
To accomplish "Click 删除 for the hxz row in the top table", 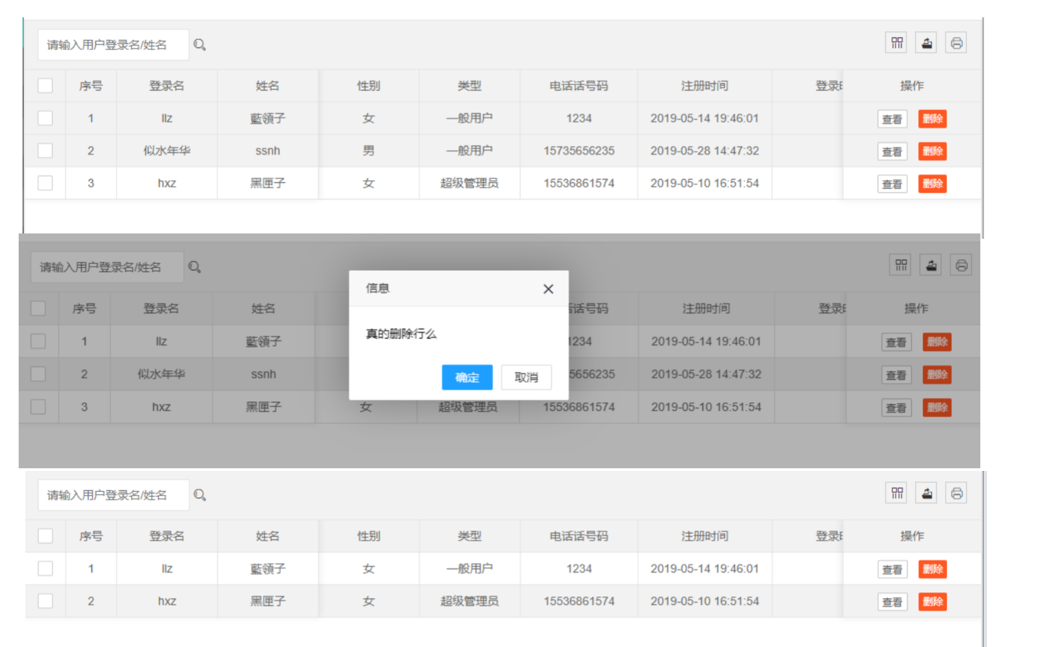I will (932, 183).
